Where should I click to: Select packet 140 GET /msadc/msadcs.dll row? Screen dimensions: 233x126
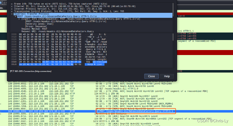tap(116, 89)
